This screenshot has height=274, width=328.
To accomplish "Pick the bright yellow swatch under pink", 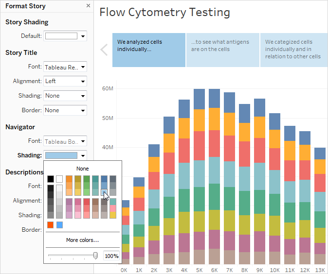I will coord(113,215).
